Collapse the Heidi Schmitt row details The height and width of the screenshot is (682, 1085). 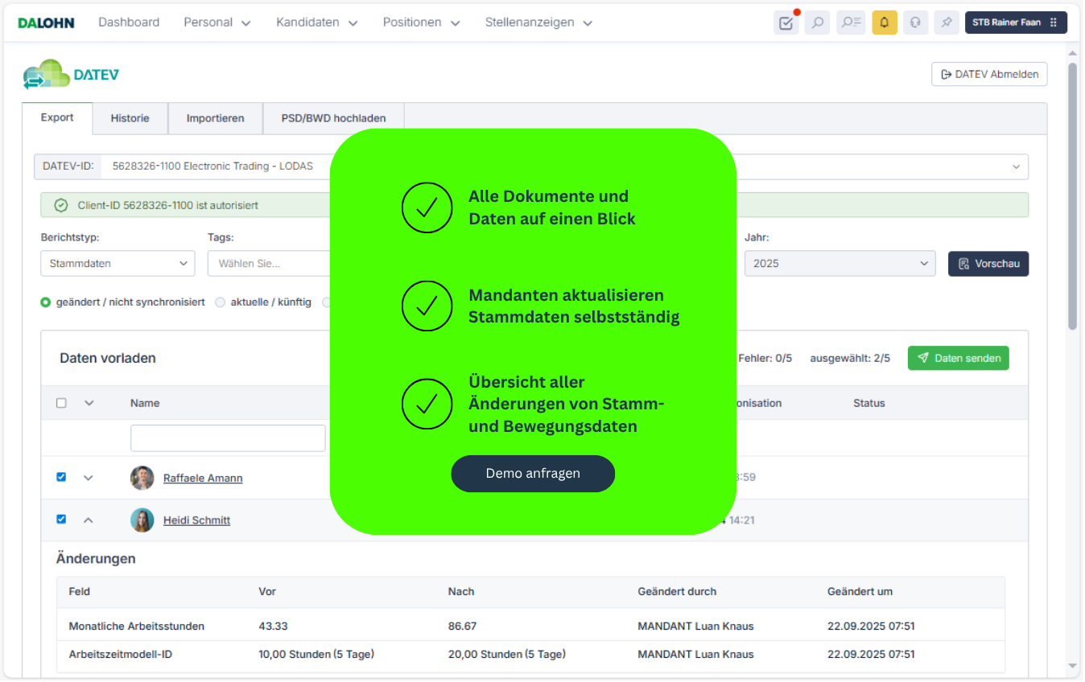tap(89, 520)
